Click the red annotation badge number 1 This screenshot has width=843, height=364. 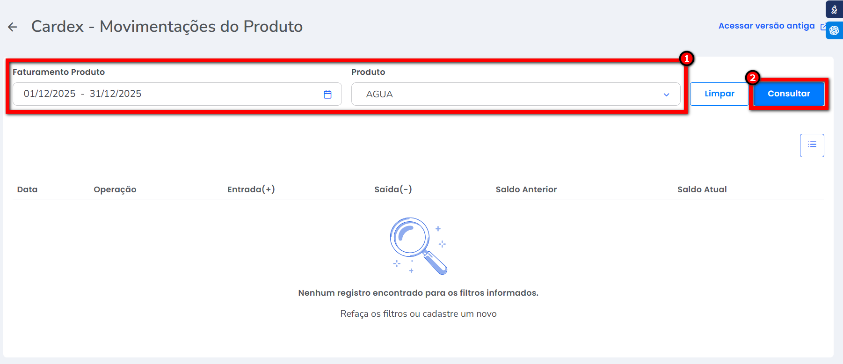coord(686,58)
